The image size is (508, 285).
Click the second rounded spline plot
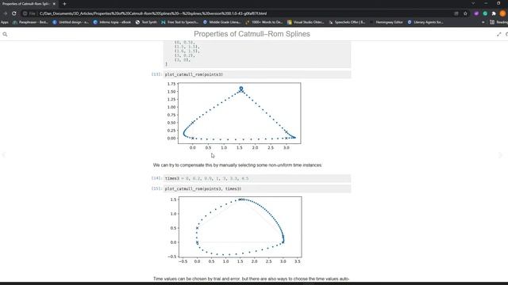235,230
